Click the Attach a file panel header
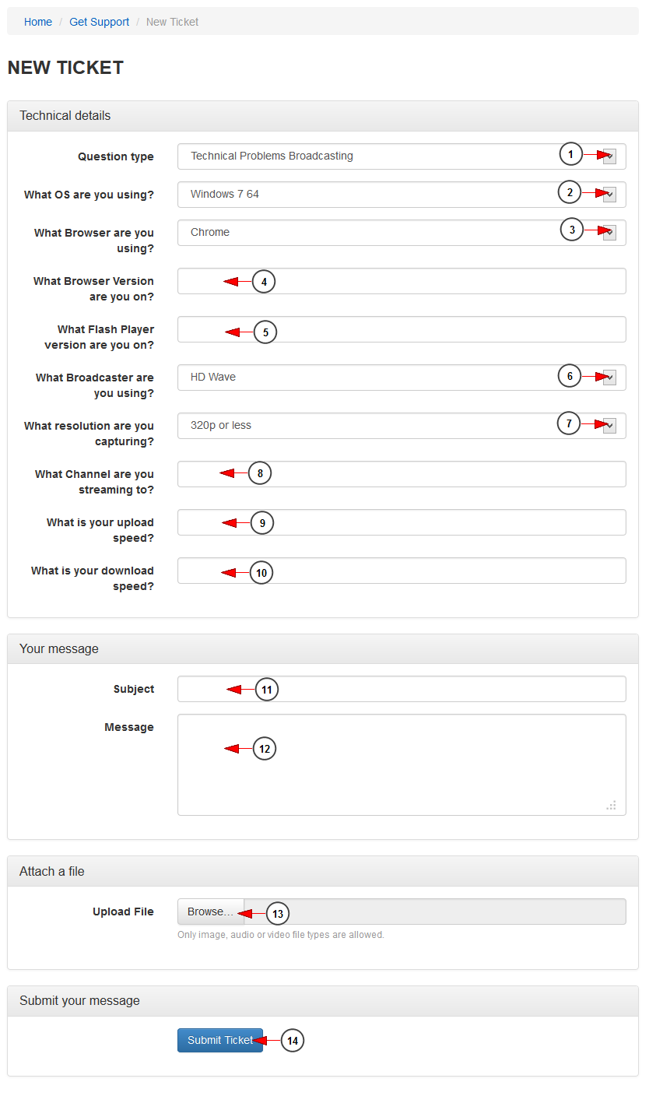 coord(323,872)
